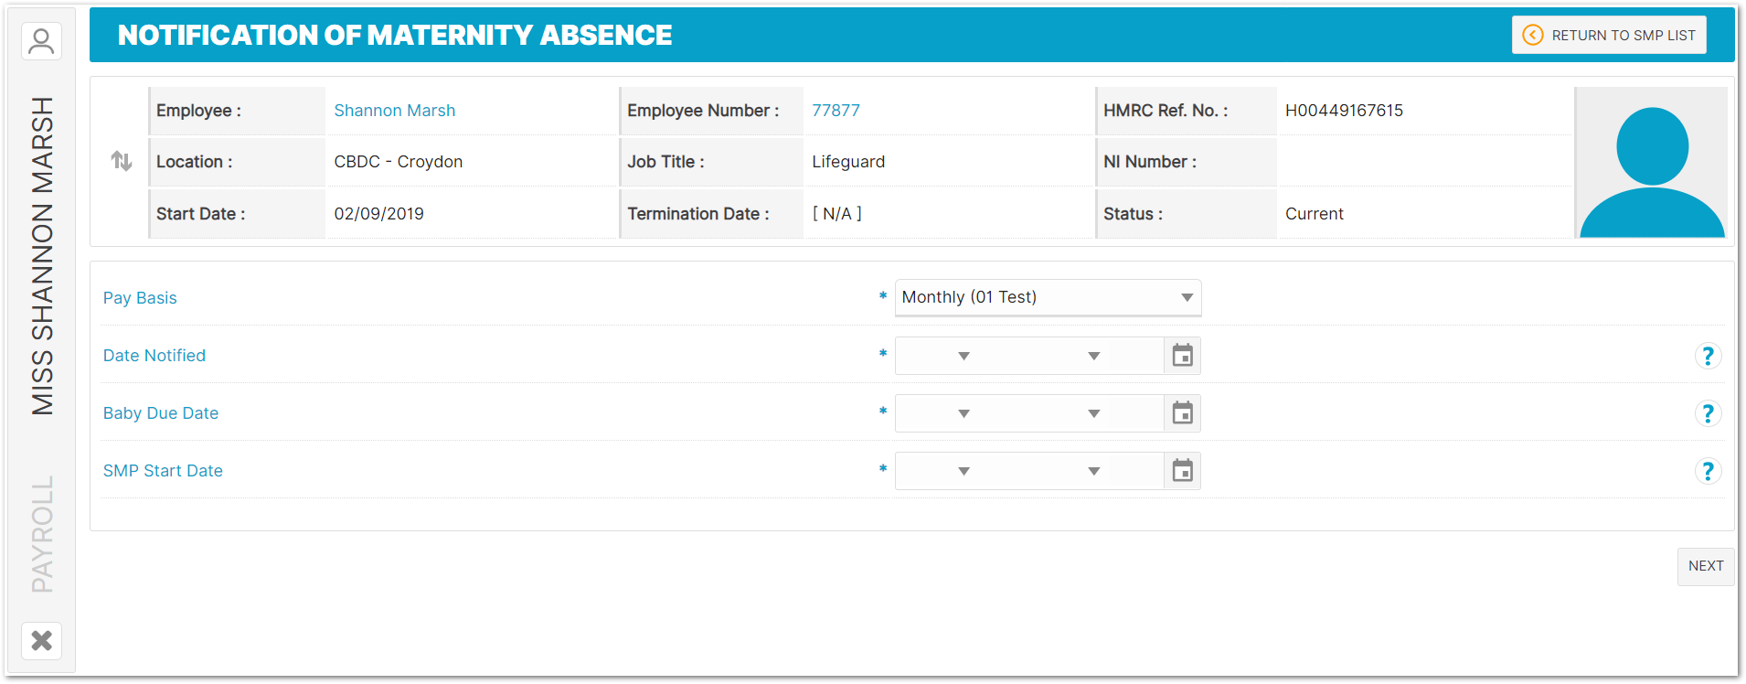Click Return to SMP List button
1746x684 pixels.
[x=1609, y=35]
